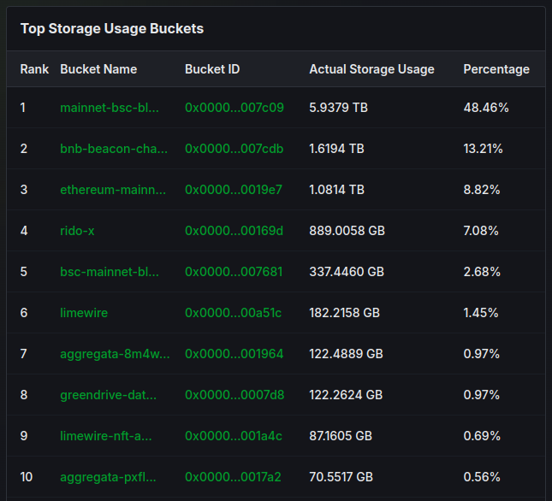Click the 0.69% percentage cell
The height and width of the screenshot is (501, 552).
482,436
